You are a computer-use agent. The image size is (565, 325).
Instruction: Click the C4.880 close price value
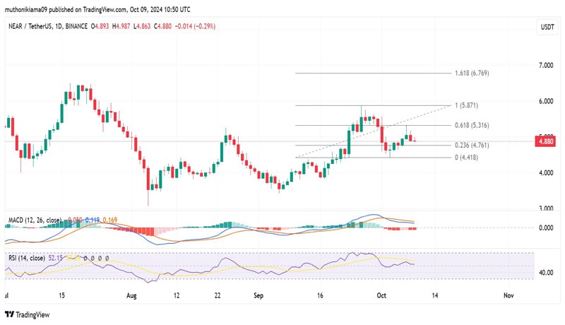(162, 26)
